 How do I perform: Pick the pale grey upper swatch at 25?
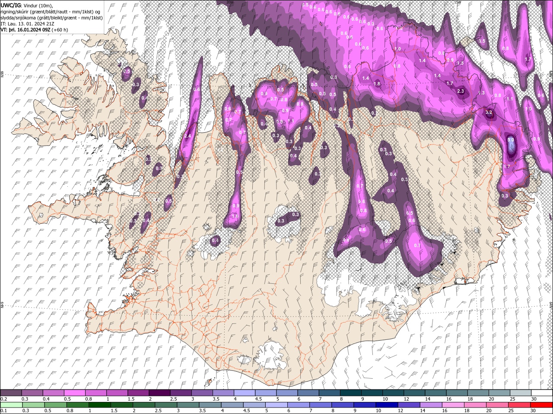click(x=521, y=393)
